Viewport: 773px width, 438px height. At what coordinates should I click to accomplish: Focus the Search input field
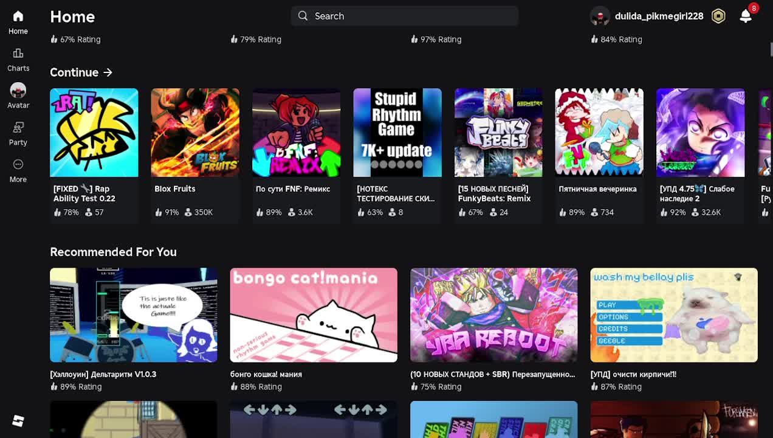(405, 16)
